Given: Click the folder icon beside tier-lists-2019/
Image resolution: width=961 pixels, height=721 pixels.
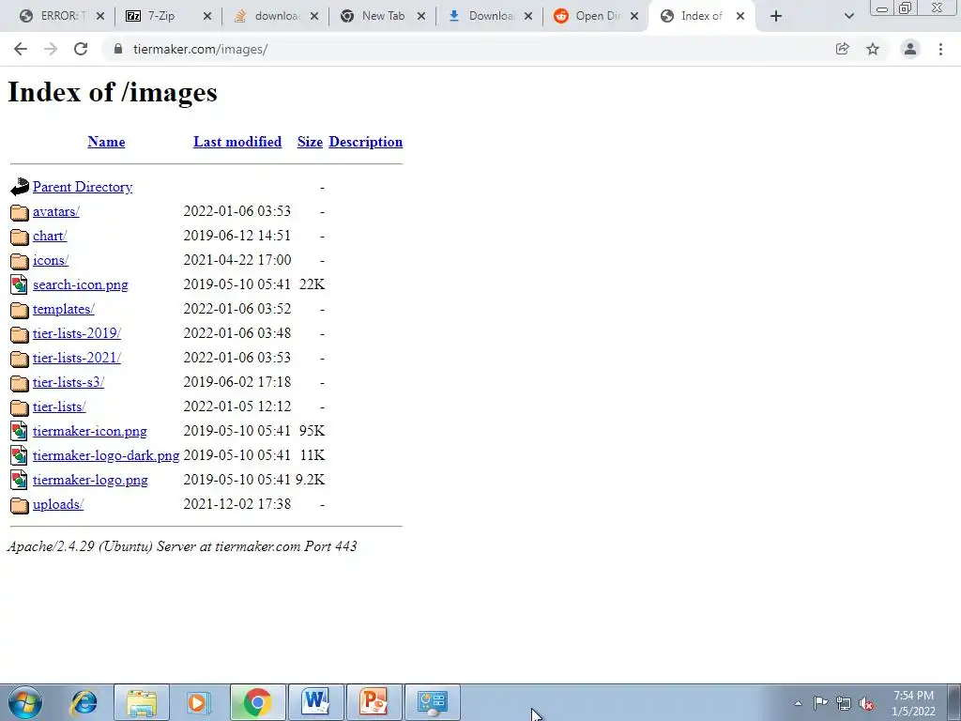Looking at the screenshot, I should (x=19, y=334).
